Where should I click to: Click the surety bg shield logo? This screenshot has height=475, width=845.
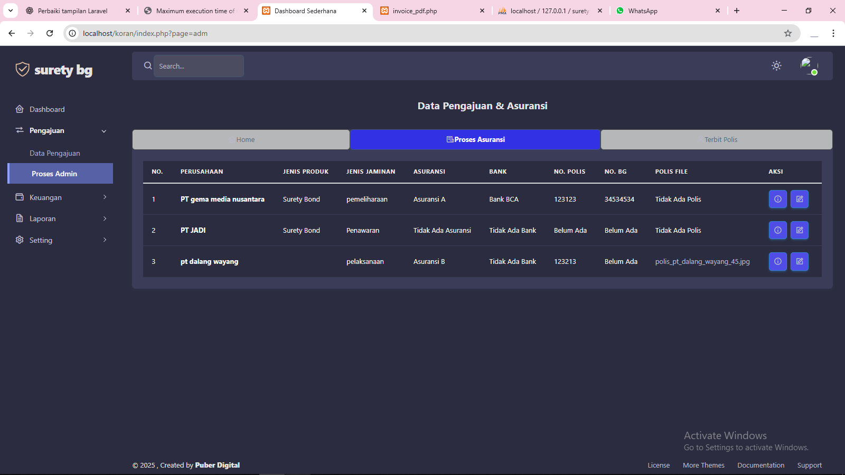click(x=22, y=69)
